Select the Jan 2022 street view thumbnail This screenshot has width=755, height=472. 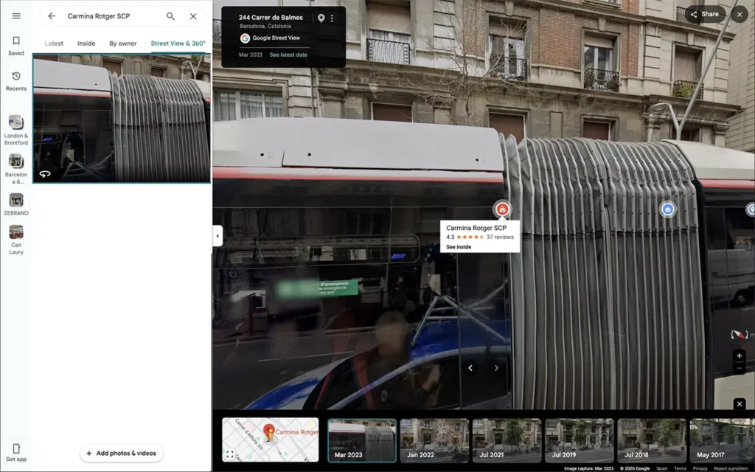[x=434, y=440]
